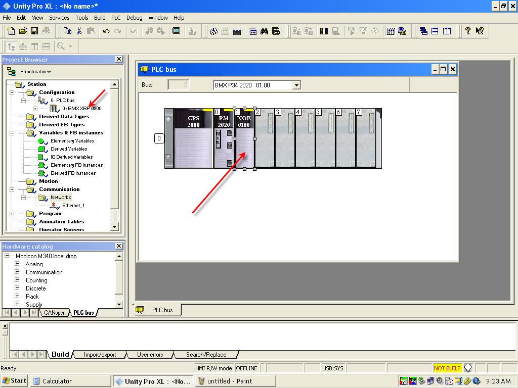Click the Project Browser scroll down arrow
Screen dimensions: 518x388
114,226
